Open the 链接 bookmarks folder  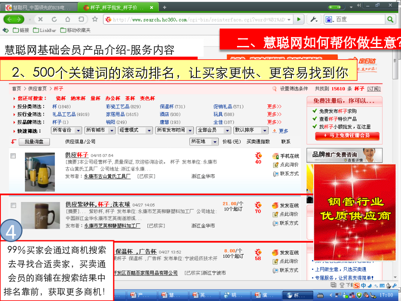21,30
